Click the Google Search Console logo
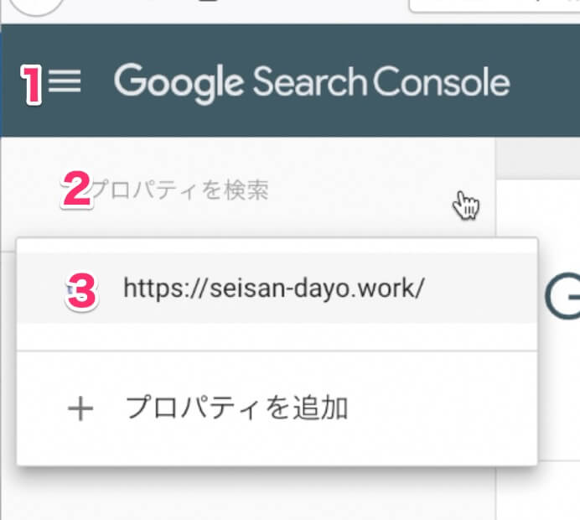This screenshot has width=580, height=520. pos(312,82)
